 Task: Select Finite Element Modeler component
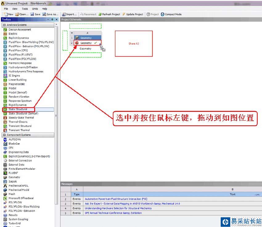[x=22, y=169]
